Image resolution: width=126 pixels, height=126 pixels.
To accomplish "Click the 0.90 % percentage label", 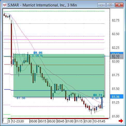I will 97,98.
